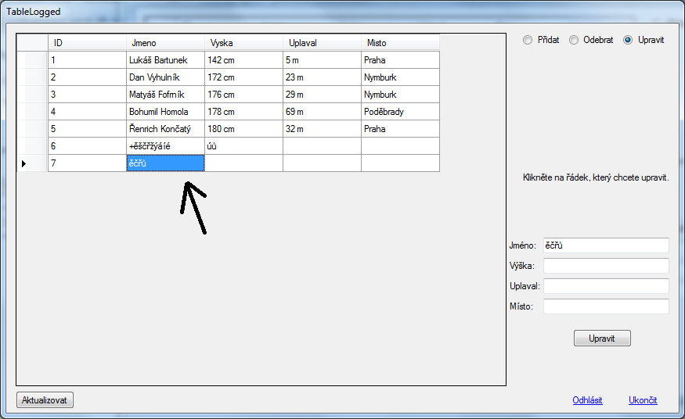685x419 pixels.
Task: Click the ID cell with value 5
Action: [x=87, y=129]
